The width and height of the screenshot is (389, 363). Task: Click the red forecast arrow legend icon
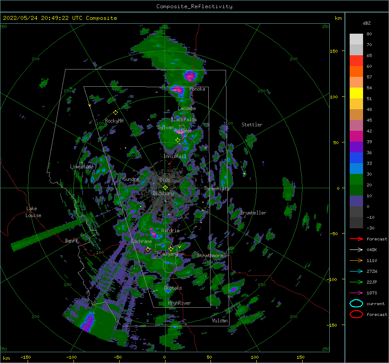[356, 239]
